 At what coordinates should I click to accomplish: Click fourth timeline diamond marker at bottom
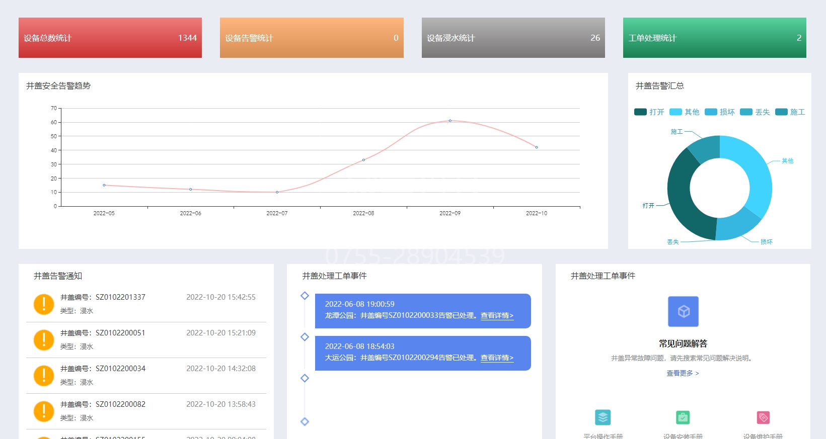pyautogui.click(x=305, y=421)
